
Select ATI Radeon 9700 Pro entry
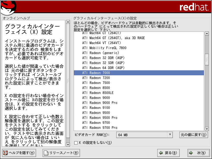click(x=100, y=128)
